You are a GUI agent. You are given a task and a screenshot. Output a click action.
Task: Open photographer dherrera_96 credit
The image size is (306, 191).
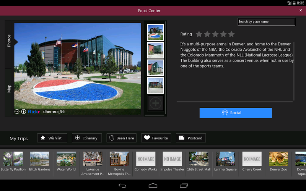[x=54, y=112]
